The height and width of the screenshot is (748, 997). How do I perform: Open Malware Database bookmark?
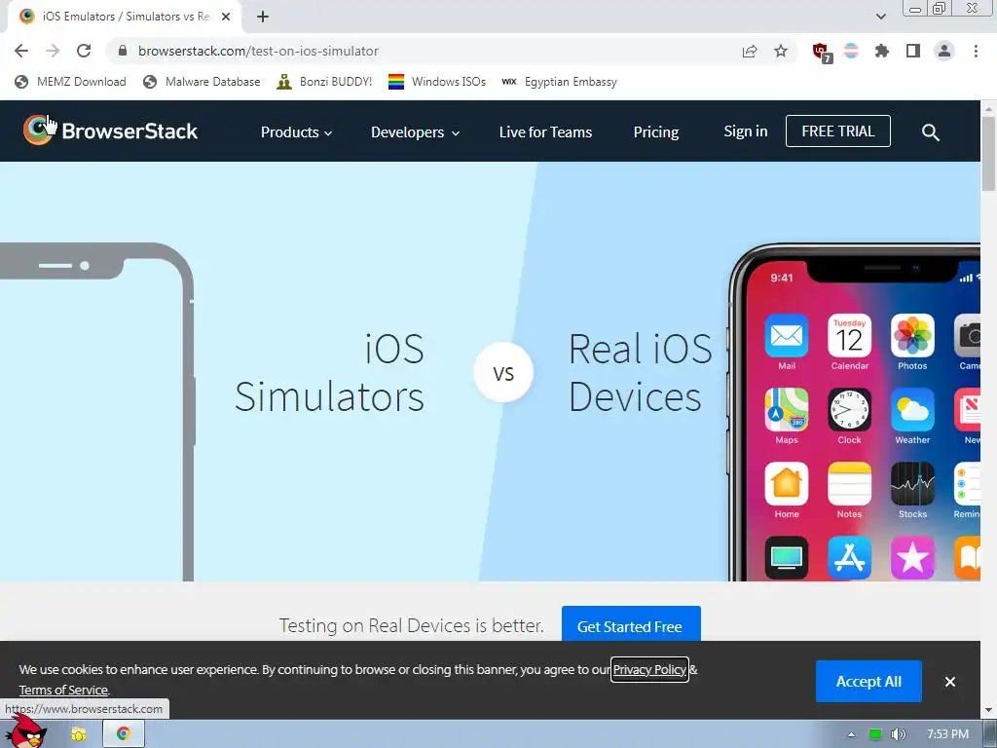click(x=202, y=82)
